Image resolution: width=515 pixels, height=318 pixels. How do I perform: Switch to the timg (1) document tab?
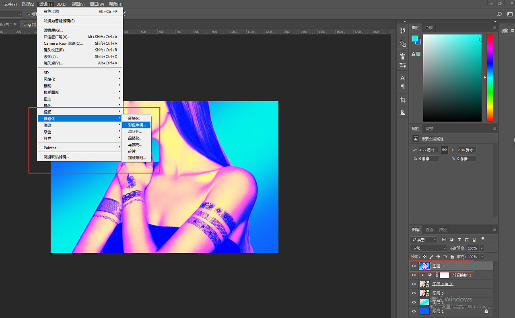pyautogui.click(x=29, y=24)
